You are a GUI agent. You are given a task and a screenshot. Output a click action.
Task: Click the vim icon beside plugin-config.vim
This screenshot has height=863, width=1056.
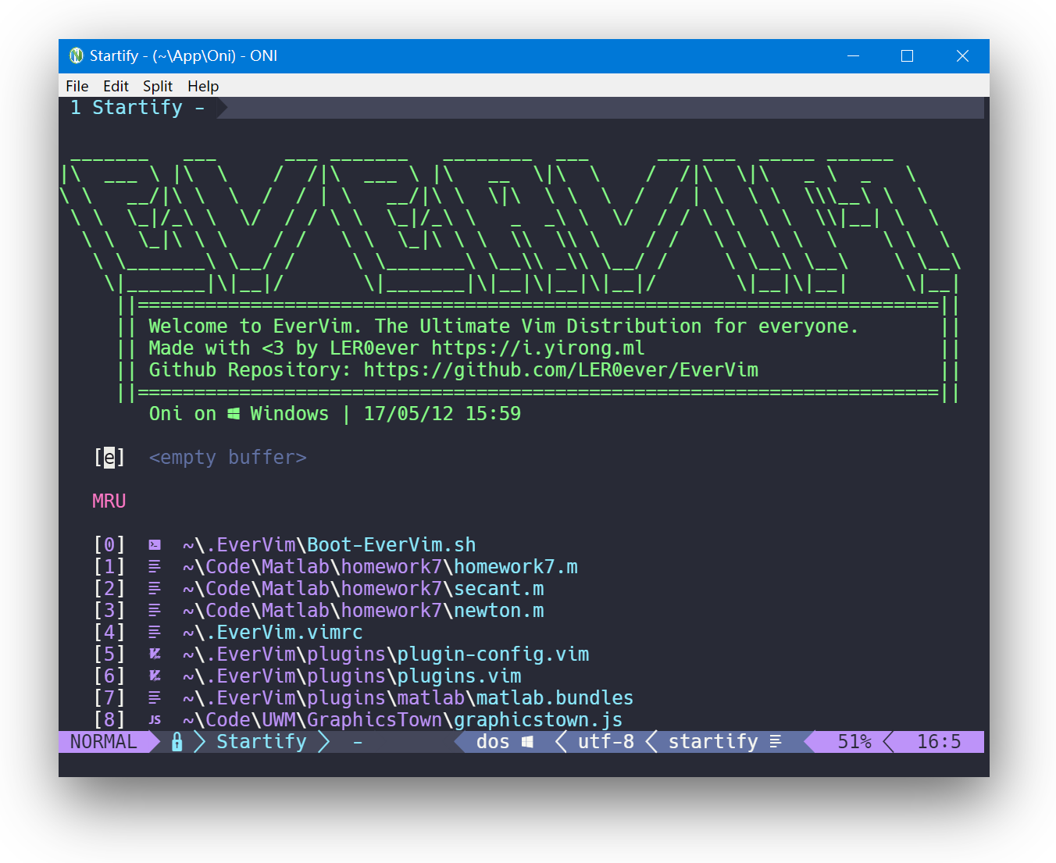coord(155,654)
